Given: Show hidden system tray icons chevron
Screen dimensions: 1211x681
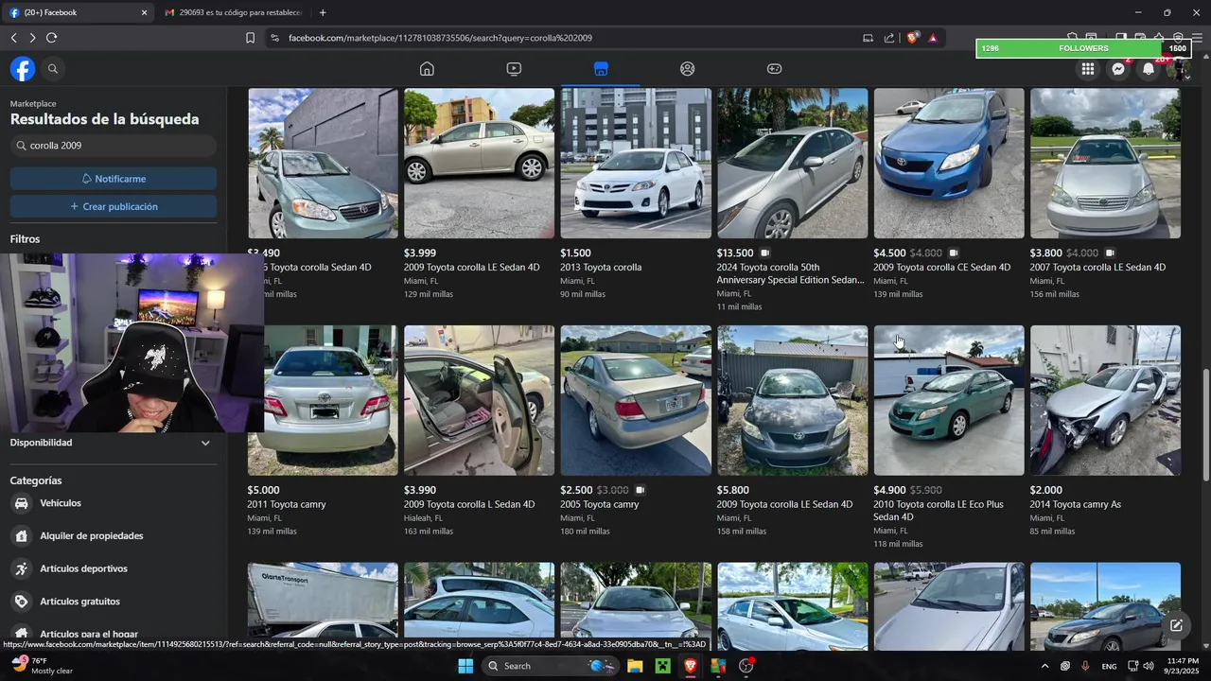Looking at the screenshot, I should (1044, 666).
